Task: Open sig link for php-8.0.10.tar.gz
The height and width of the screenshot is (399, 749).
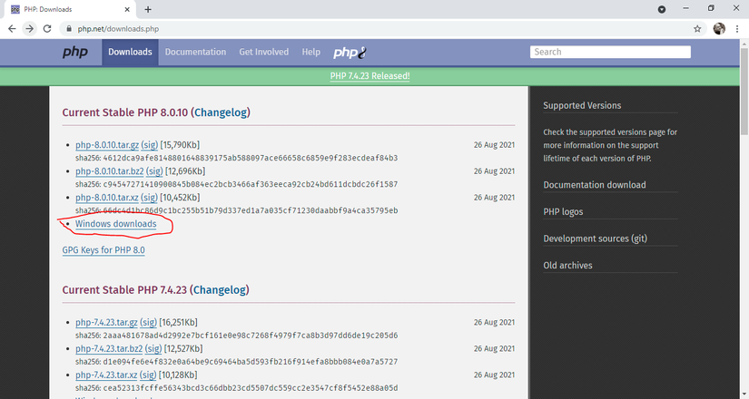Action: pos(149,144)
